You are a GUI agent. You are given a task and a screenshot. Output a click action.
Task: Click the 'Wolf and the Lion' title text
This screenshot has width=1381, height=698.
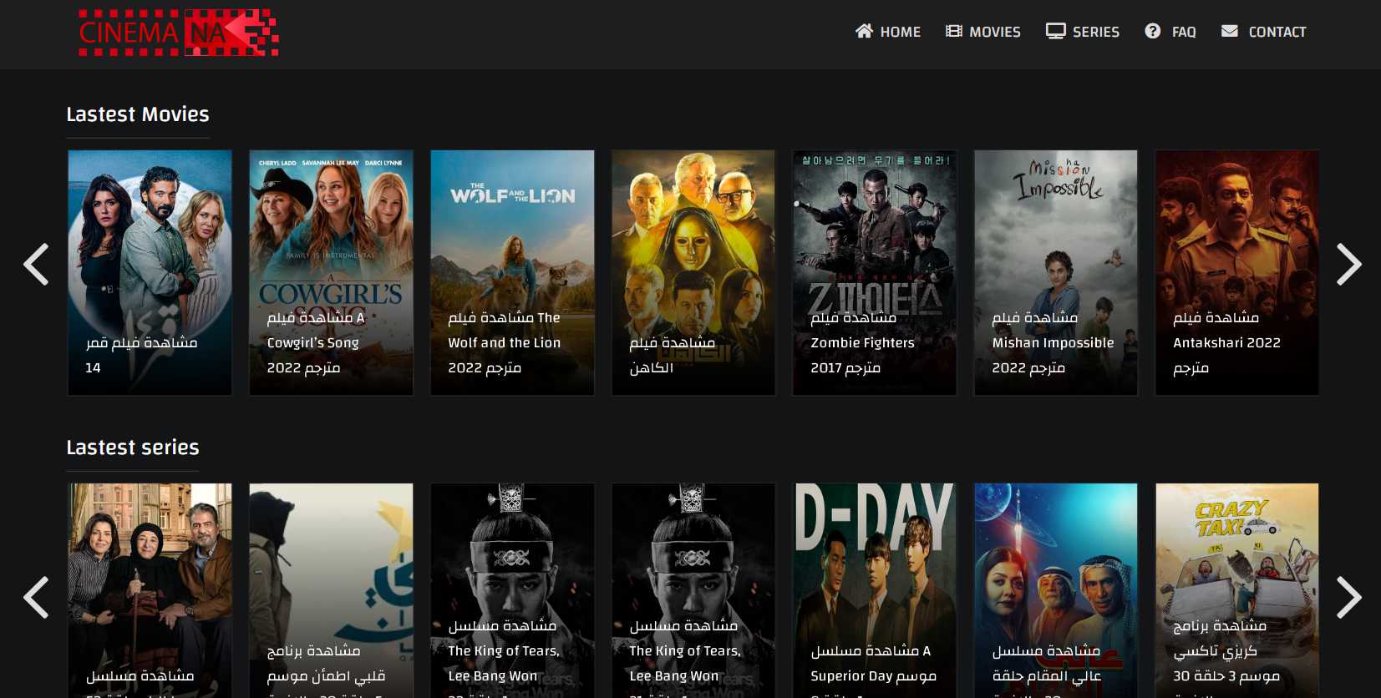(505, 342)
